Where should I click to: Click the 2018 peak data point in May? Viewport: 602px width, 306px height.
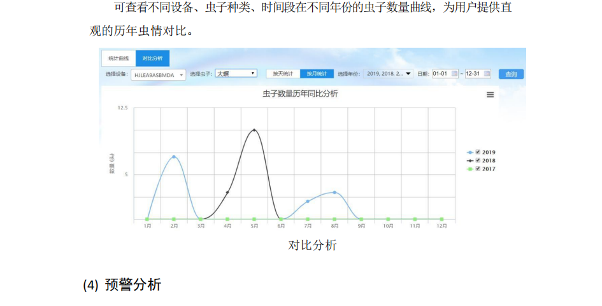(x=254, y=130)
